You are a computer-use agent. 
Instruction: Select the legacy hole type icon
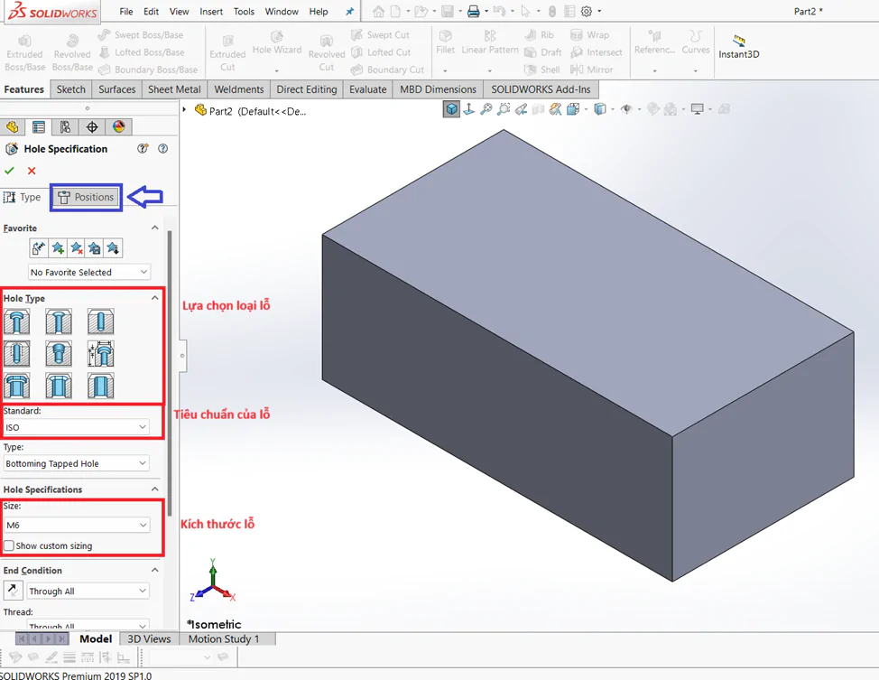101,353
